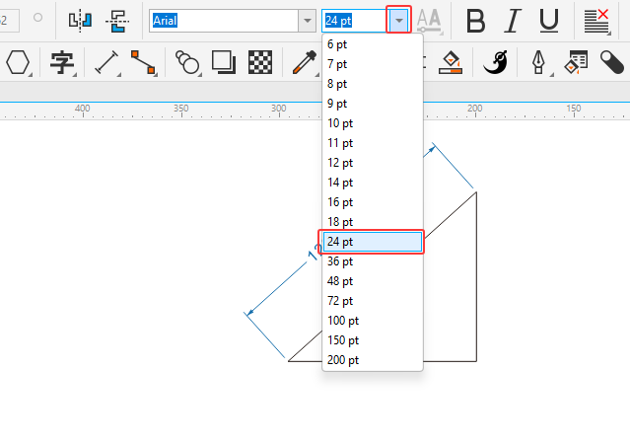The height and width of the screenshot is (445, 630).
Task: Click the Copy Properties icon
Action: click(x=576, y=62)
